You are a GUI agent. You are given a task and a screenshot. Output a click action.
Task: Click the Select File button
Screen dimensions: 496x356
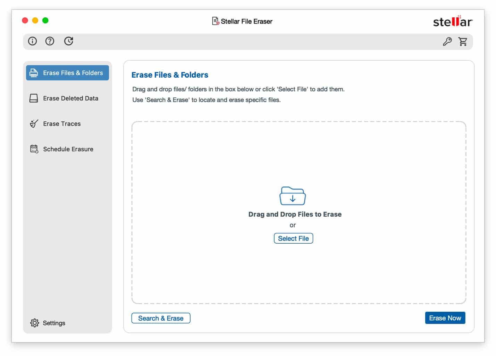[x=293, y=238]
